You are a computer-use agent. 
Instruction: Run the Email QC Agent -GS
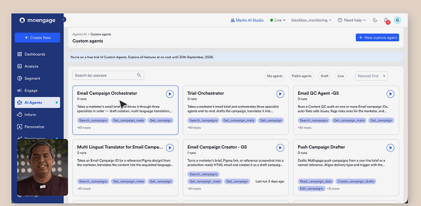tap(391, 94)
